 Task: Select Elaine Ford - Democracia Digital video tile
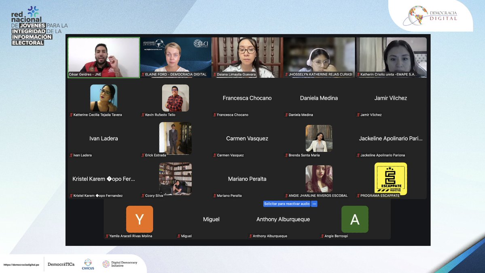pos(176,58)
